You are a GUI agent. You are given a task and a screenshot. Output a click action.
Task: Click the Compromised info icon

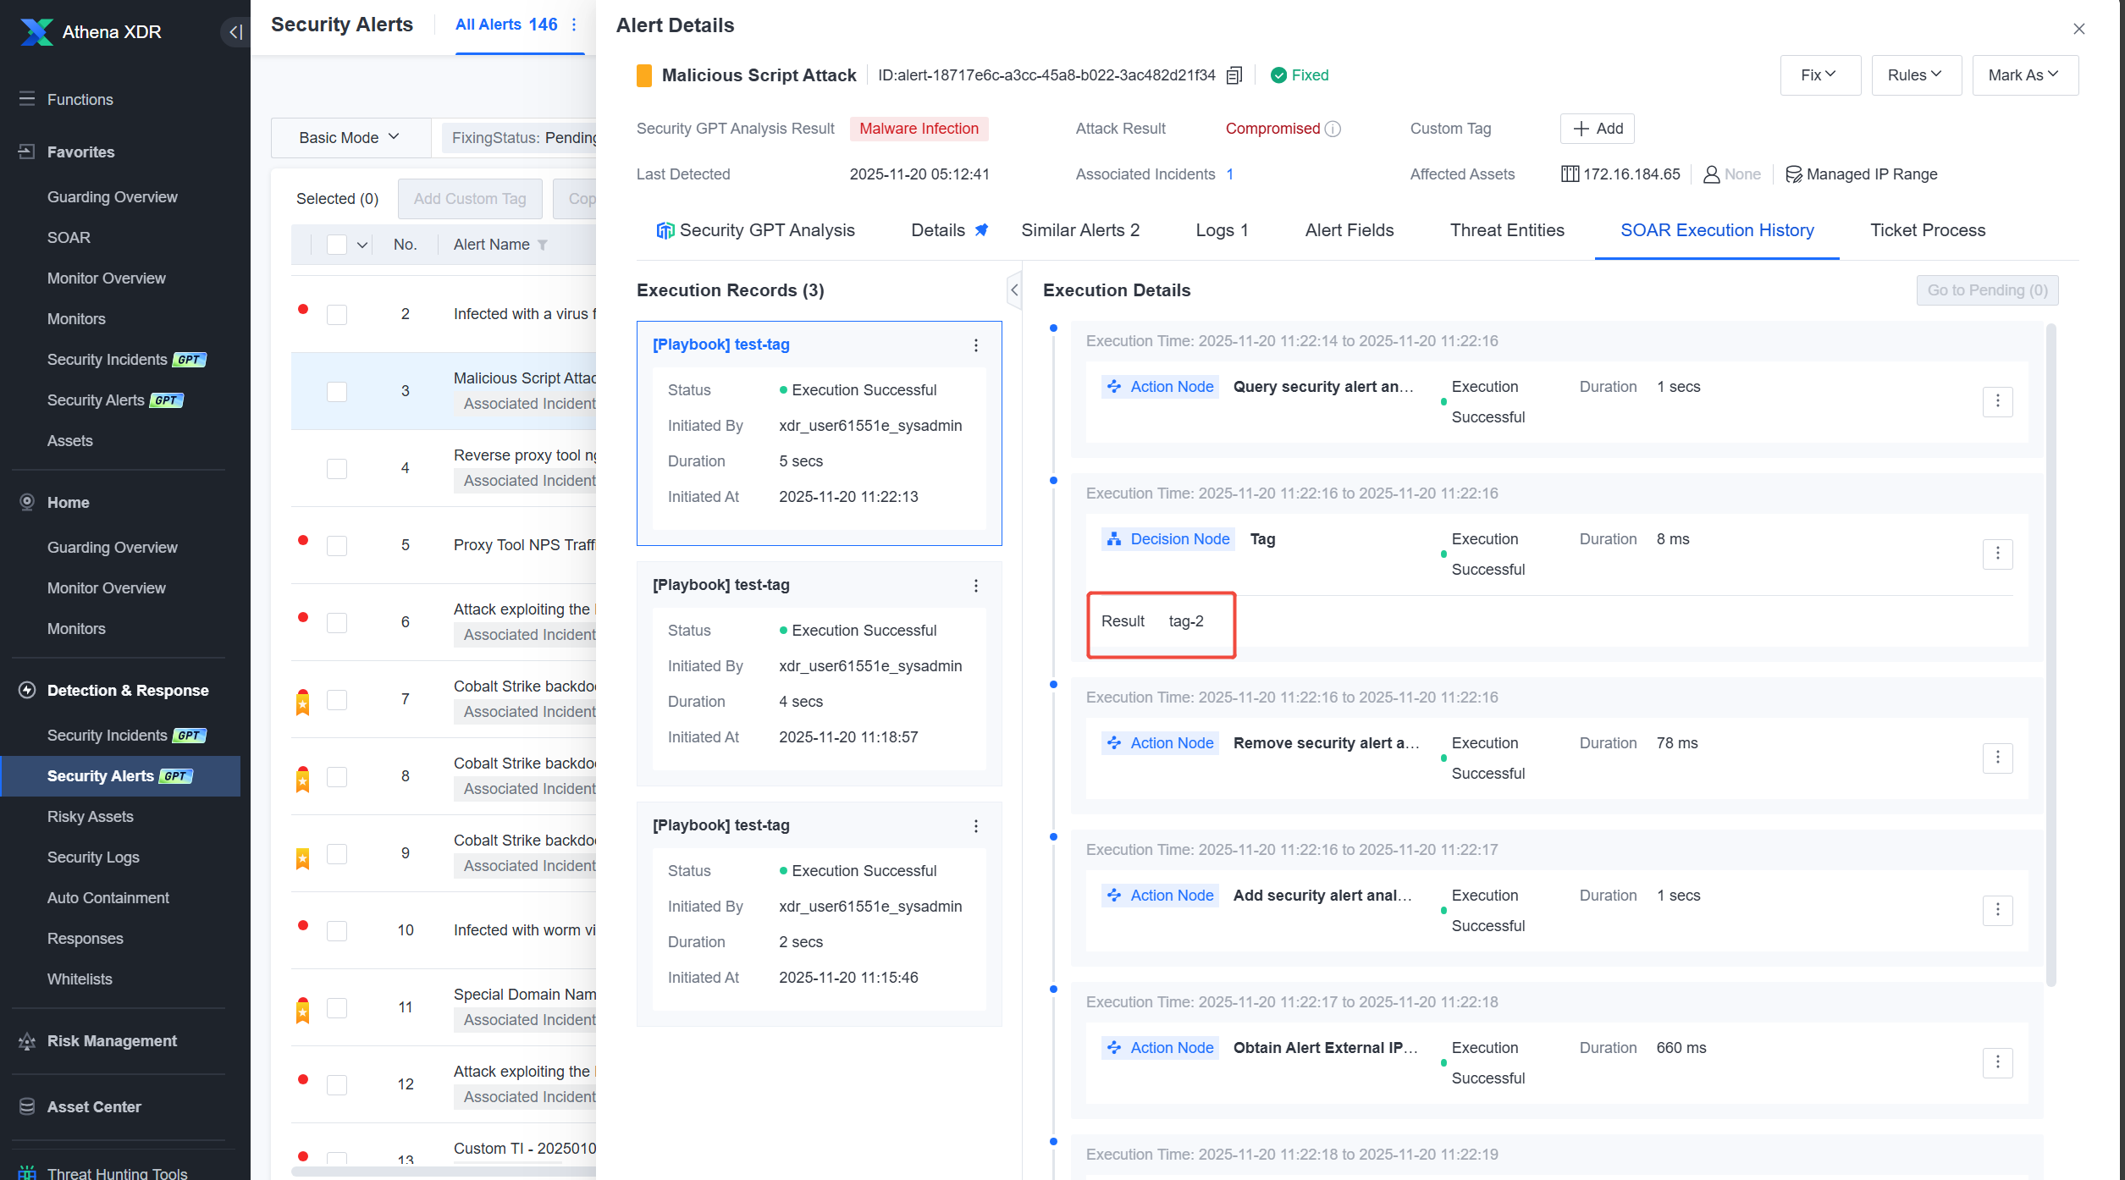tap(1333, 129)
